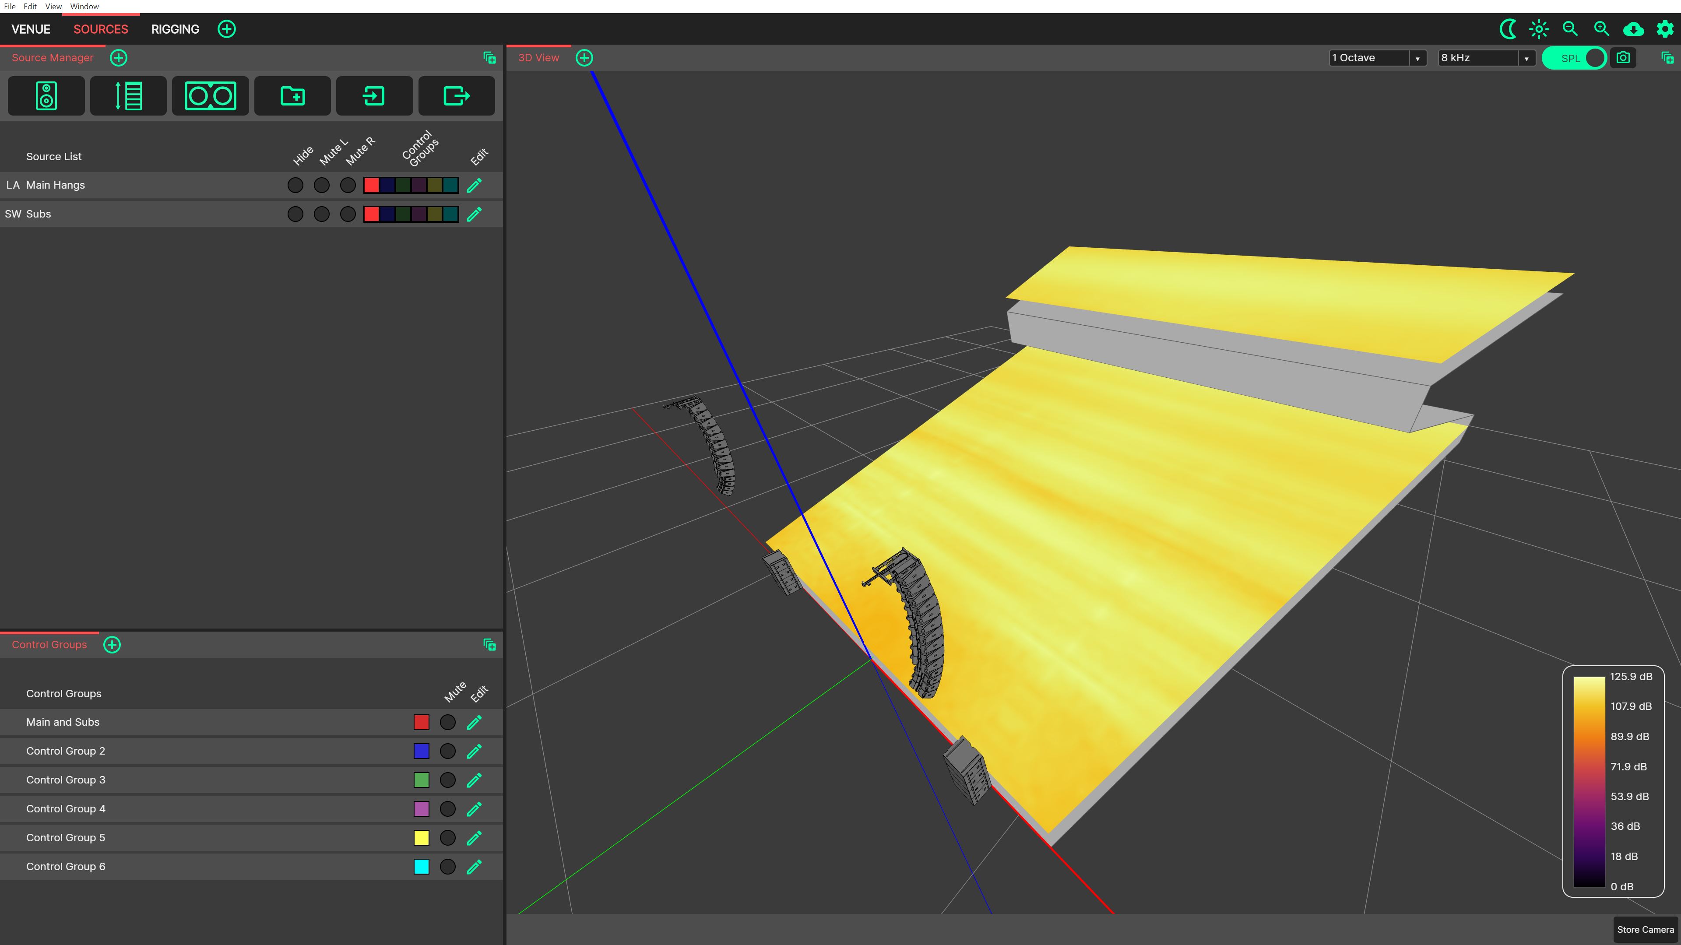Mute the Main and Subs group

tap(448, 723)
